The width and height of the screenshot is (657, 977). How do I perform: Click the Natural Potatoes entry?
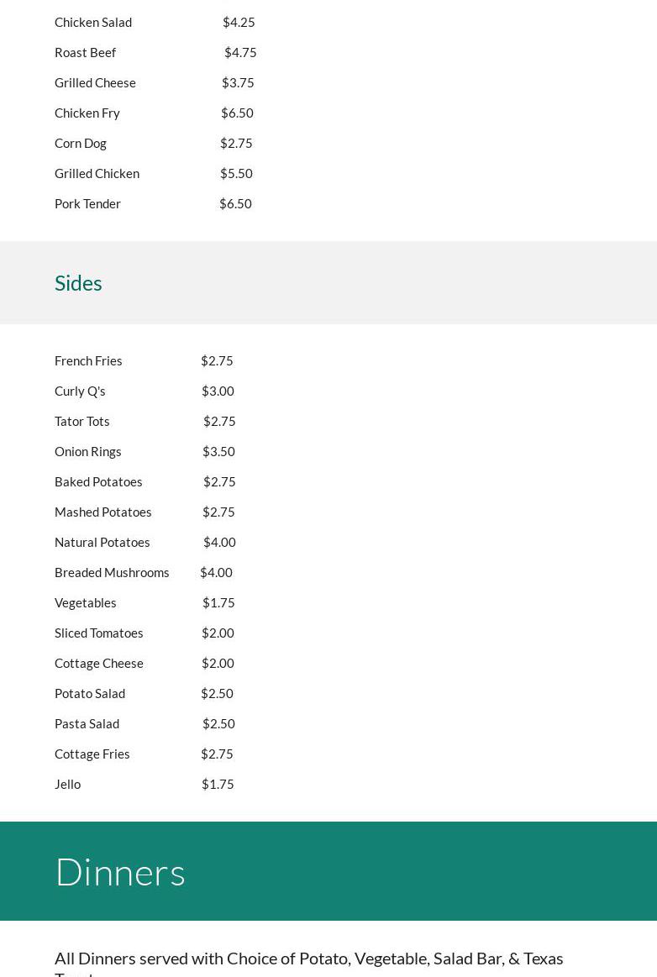point(102,543)
